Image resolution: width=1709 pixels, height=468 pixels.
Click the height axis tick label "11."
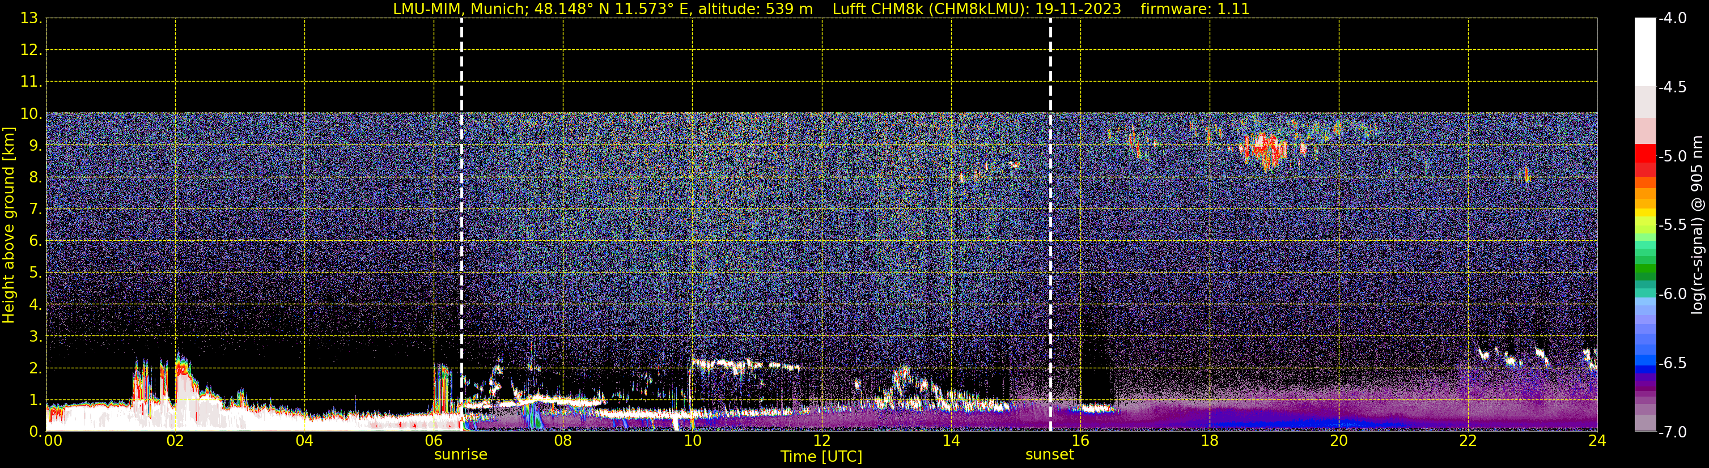pos(31,82)
